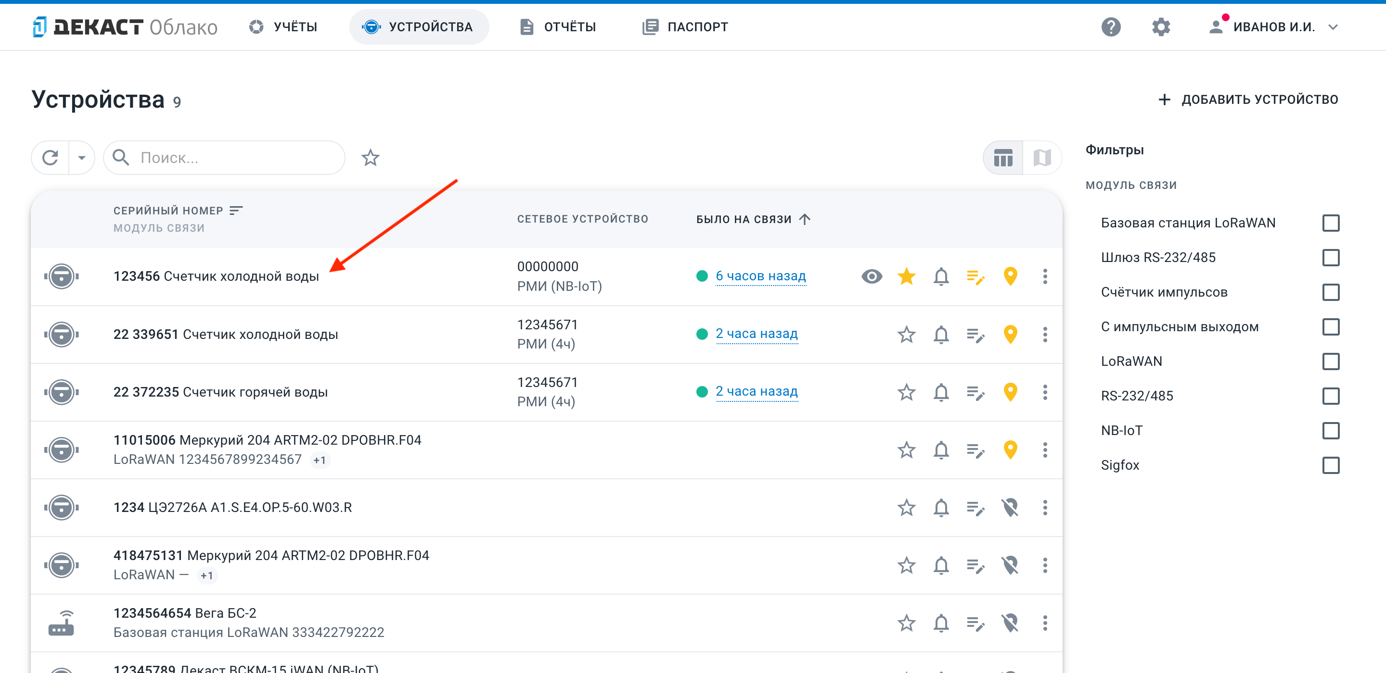Check LoRaWAN filter checkbox
The width and height of the screenshot is (1386, 673).
click(x=1331, y=361)
